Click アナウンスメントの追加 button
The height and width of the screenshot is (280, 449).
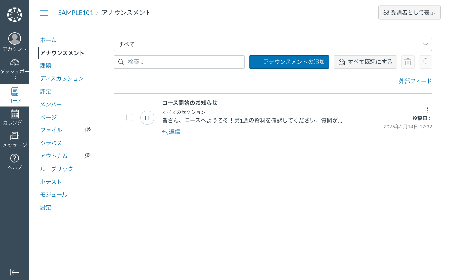[x=289, y=62]
